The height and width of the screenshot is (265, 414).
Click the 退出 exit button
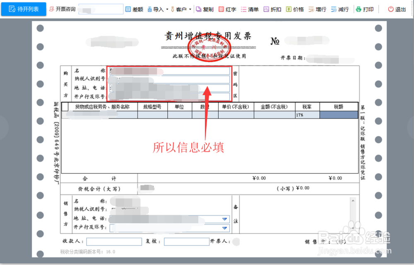pos(396,9)
